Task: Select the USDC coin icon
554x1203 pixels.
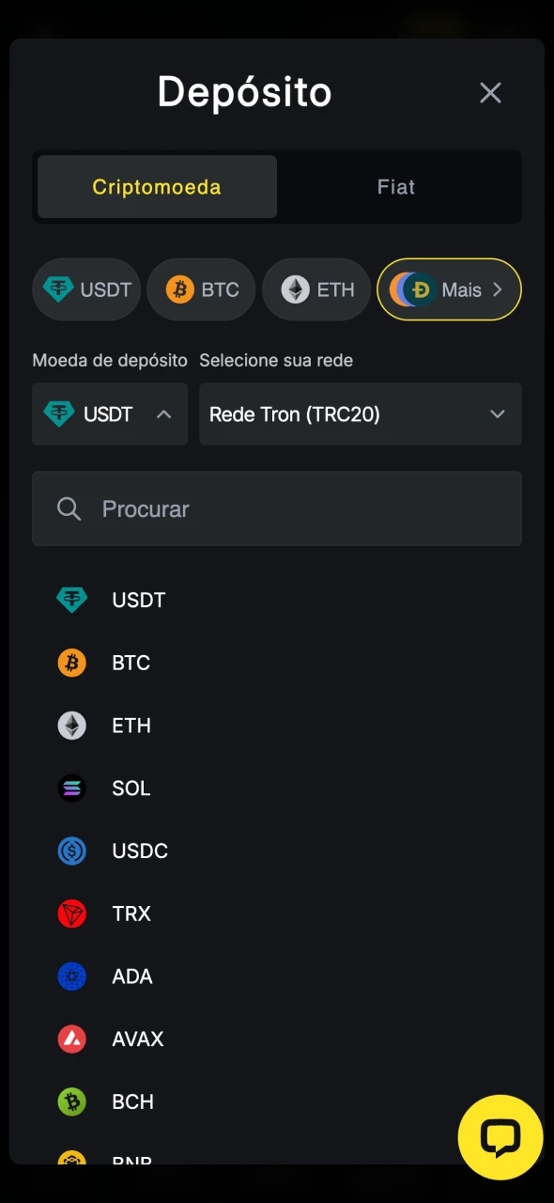Action: [x=71, y=851]
